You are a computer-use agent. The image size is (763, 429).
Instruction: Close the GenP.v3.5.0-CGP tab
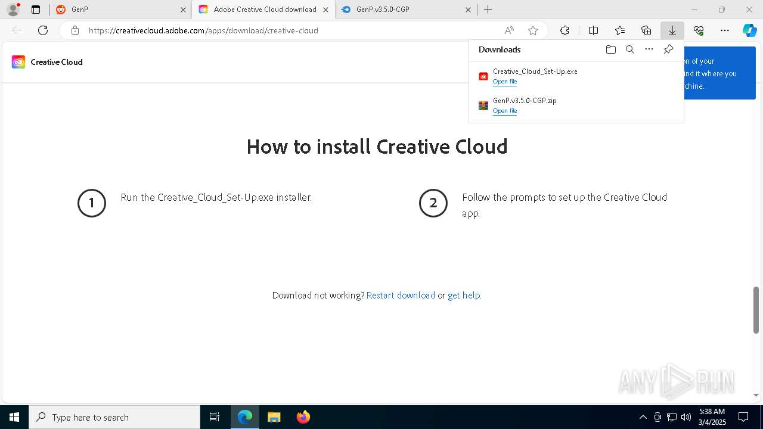468,10
